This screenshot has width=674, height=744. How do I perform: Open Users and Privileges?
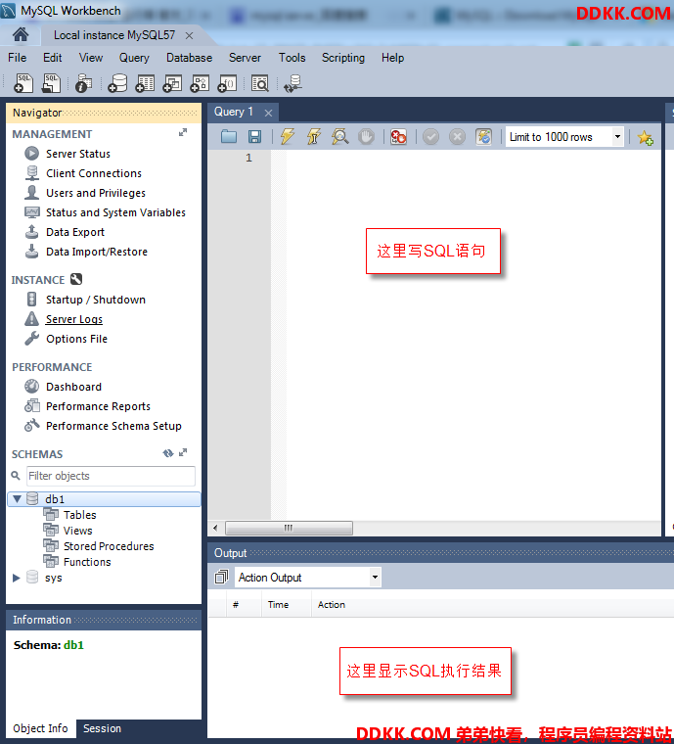(96, 193)
